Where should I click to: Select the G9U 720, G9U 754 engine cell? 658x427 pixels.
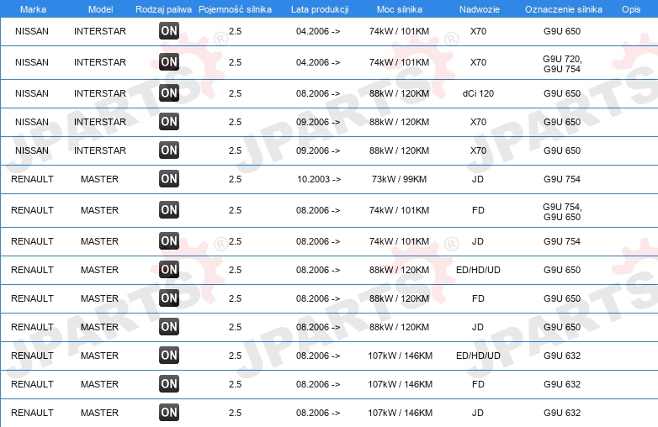(x=562, y=64)
